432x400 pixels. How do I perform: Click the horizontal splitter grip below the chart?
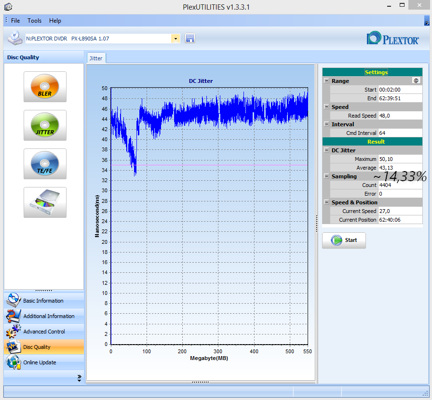click(200, 382)
